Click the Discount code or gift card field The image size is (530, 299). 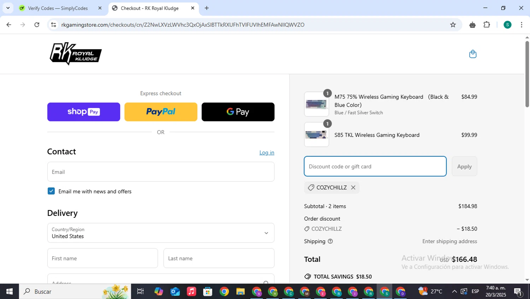coord(375,166)
